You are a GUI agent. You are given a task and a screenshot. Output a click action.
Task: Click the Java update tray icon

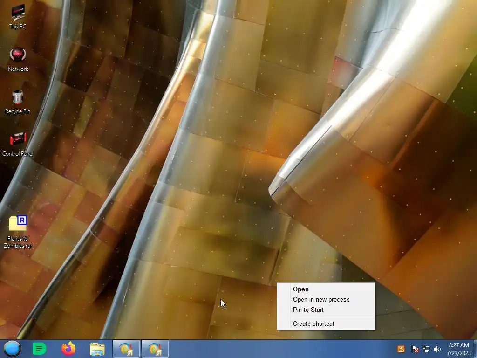(401, 349)
